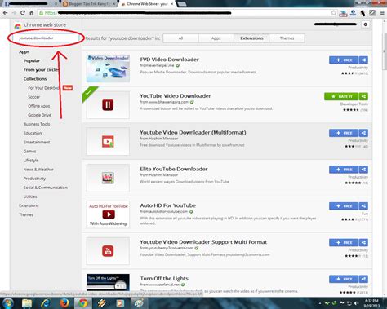Image resolution: width=387 pixels, height=309 pixels.
Task: Browse the Education category
Action: click(33, 133)
